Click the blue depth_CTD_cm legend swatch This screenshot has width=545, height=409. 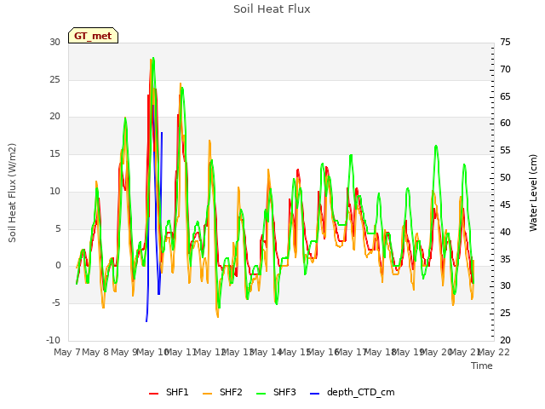coord(314,394)
